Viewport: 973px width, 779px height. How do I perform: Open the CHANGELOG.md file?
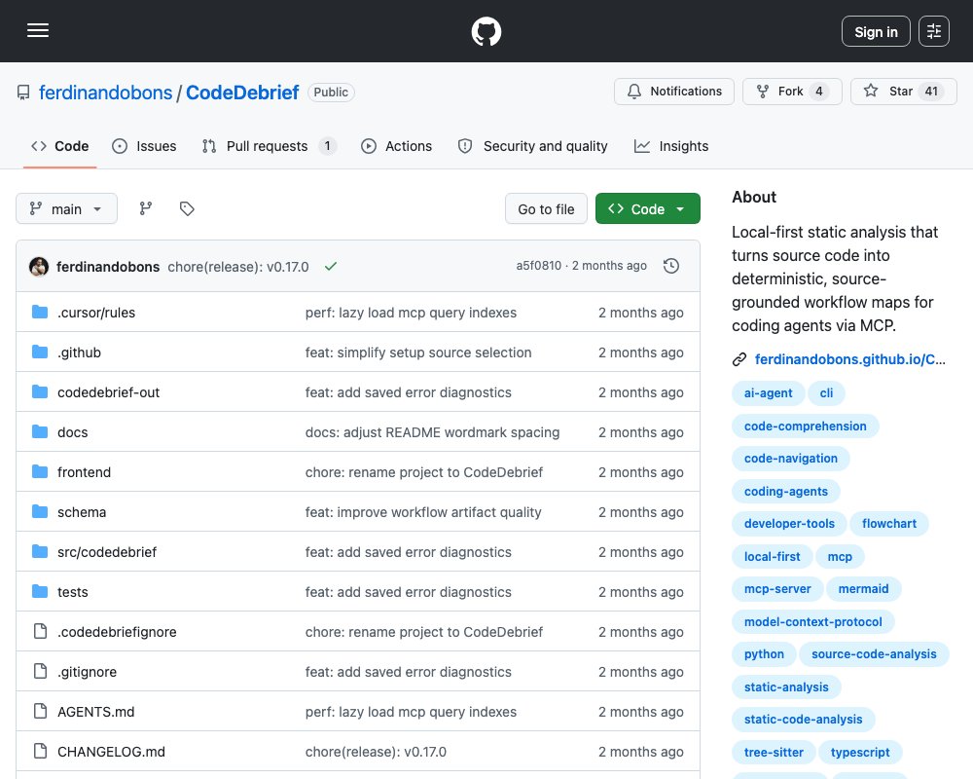tap(112, 752)
